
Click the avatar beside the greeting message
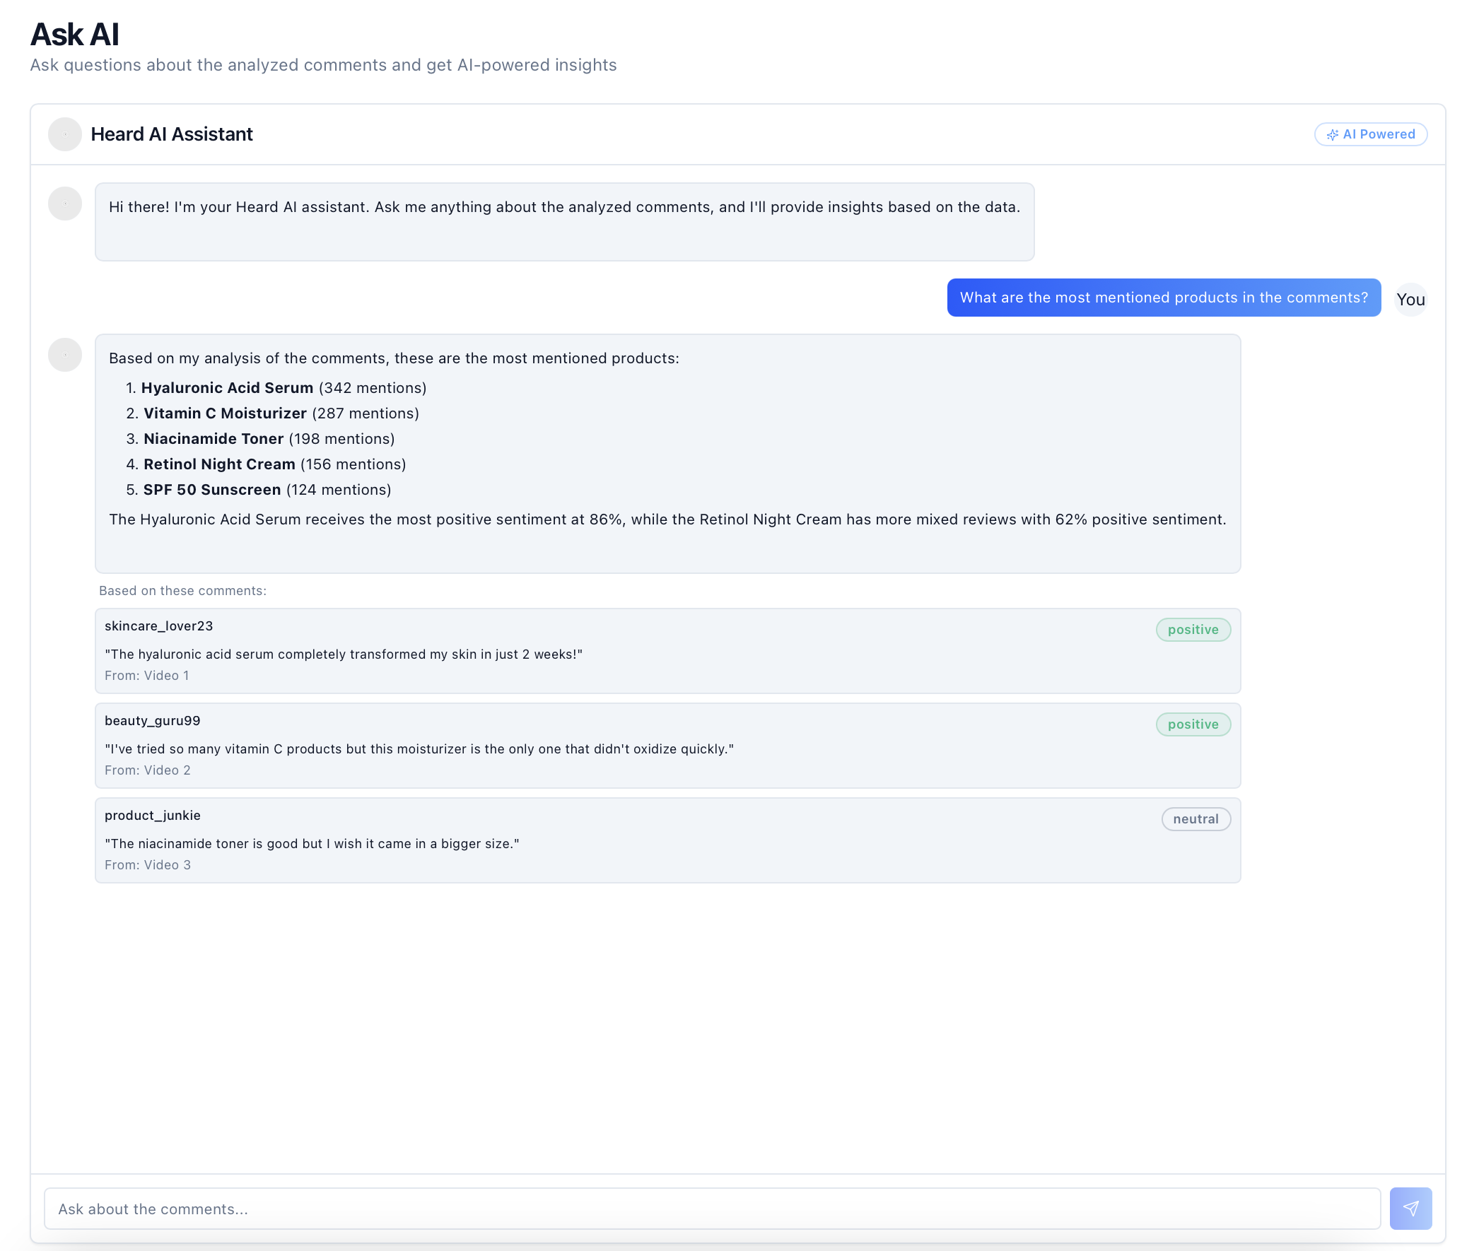pyautogui.click(x=64, y=204)
